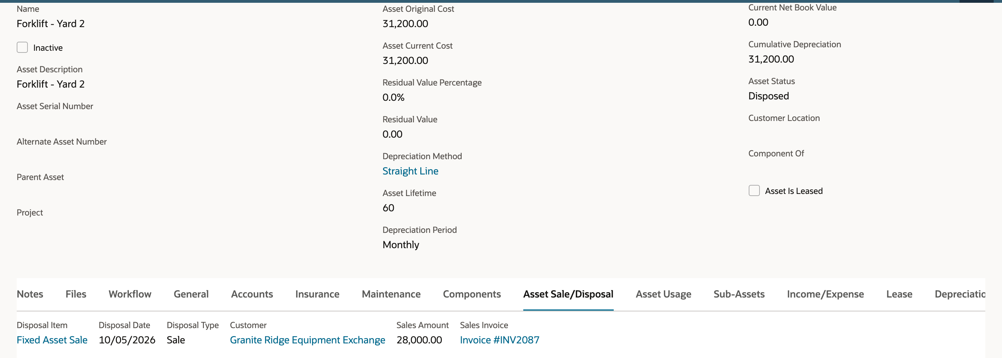Click the Current Net Book Value 0.00

coord(758,22)
